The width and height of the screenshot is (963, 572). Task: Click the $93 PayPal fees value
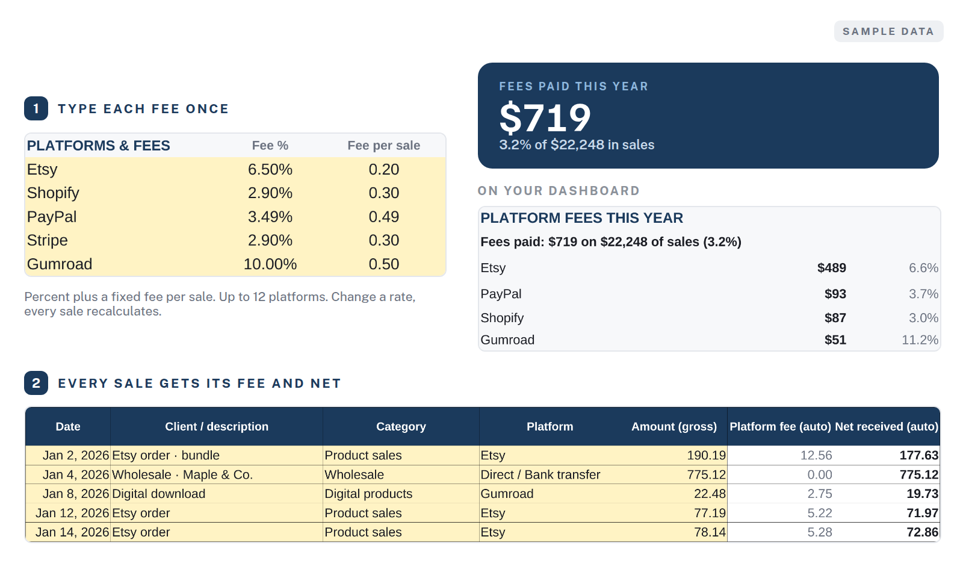(x=835, y=294)
